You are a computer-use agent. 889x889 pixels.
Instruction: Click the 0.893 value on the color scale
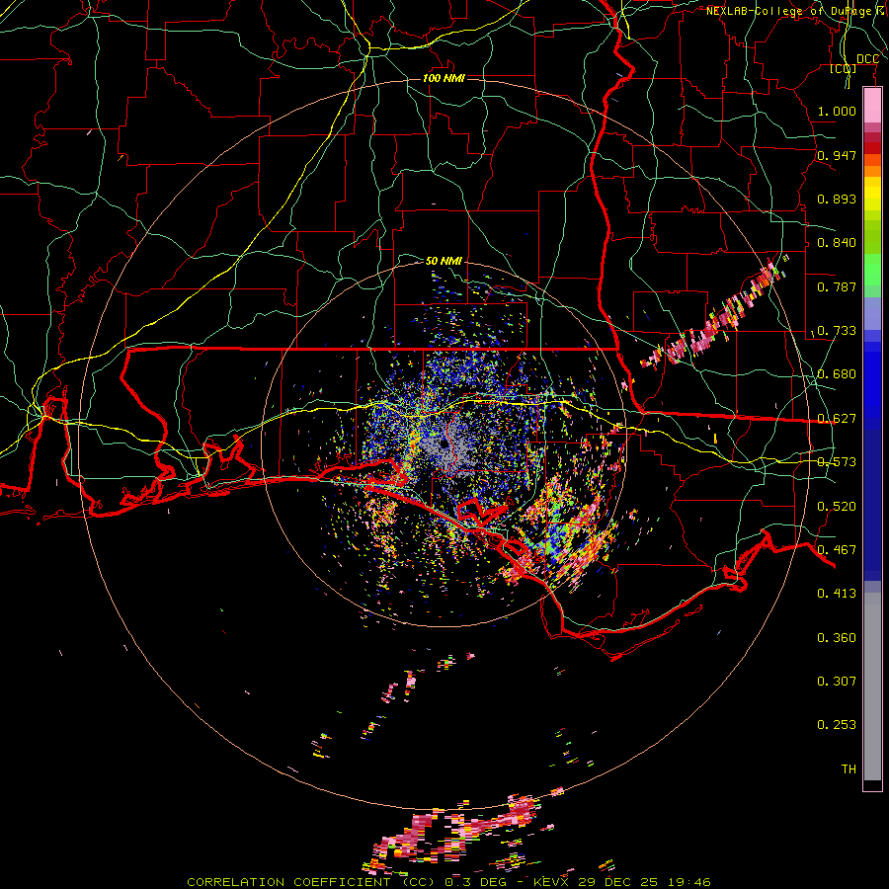point(837,199)
